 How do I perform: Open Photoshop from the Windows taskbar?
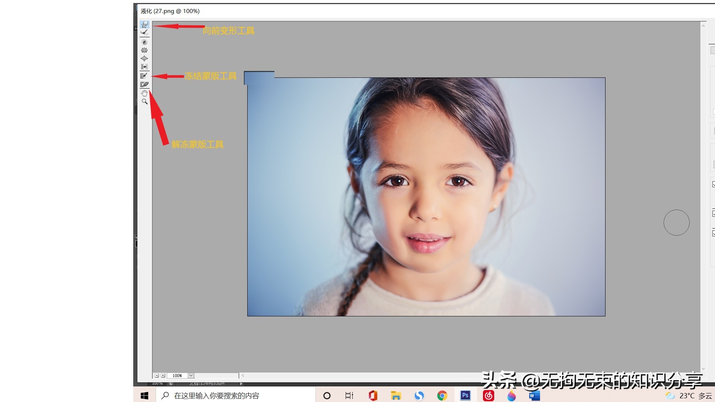coord(465,395)
